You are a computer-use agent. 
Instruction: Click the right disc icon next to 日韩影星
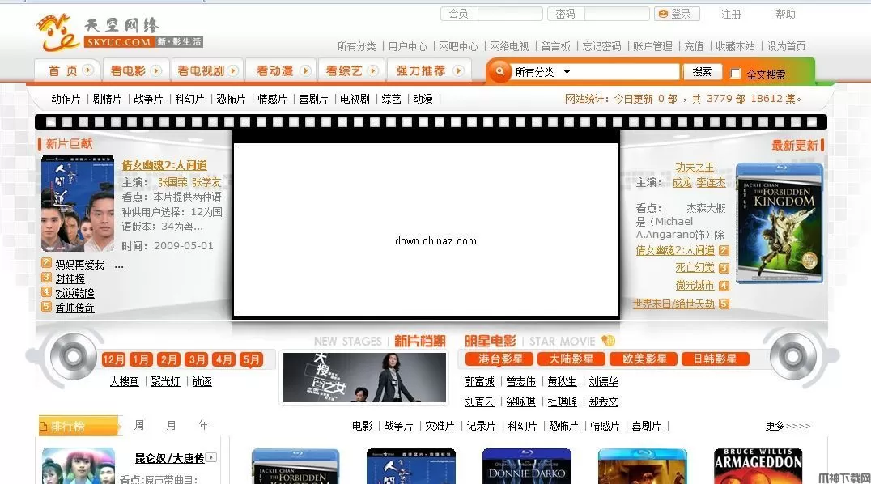pyautogui.click(x=794, y=359)
